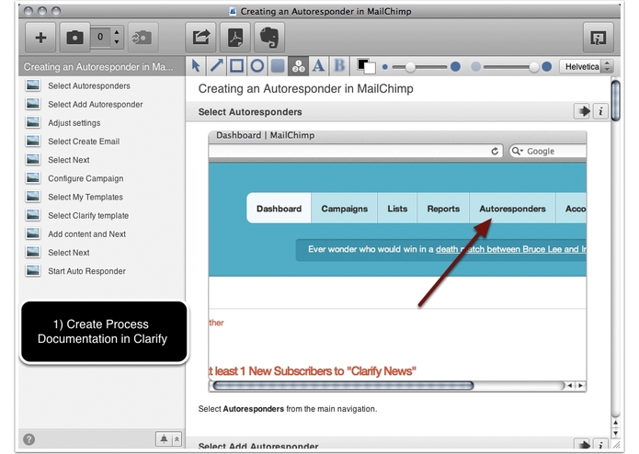Image resolution: width=639 pixels, height=454 pixels.
Task: Click the vertical scrollbar down arrow
Action: pyautogui.click(x=615, y=433)
